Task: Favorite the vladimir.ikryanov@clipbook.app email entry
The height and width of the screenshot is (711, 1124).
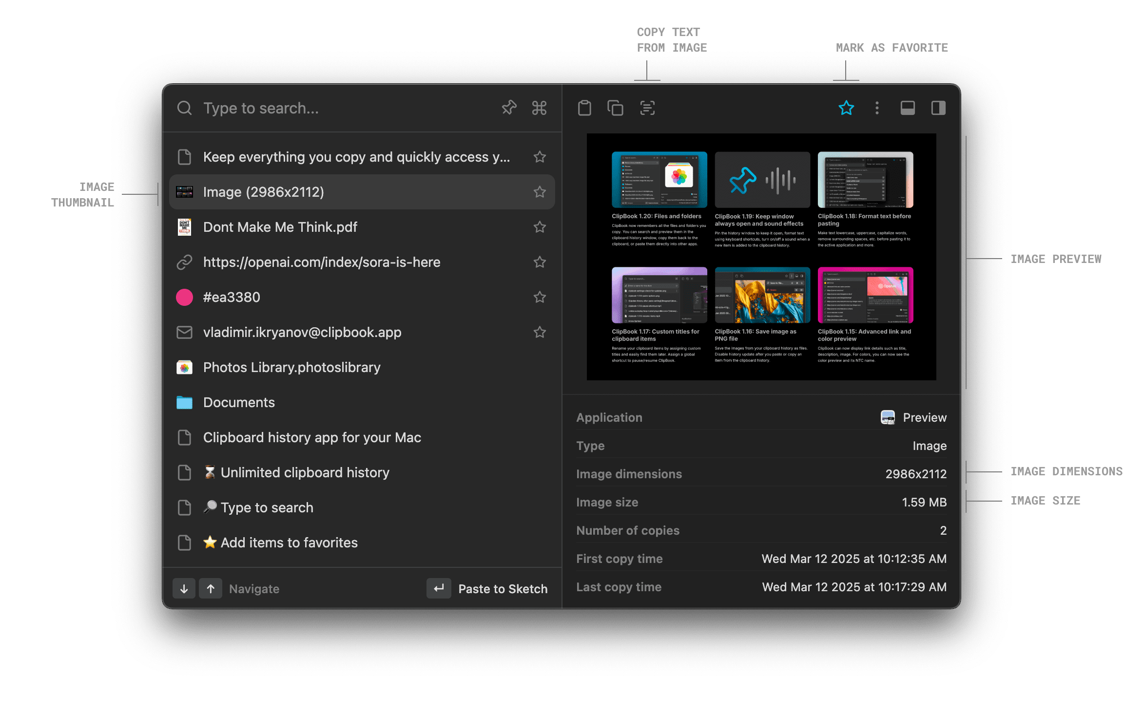Action: [540, 332]
